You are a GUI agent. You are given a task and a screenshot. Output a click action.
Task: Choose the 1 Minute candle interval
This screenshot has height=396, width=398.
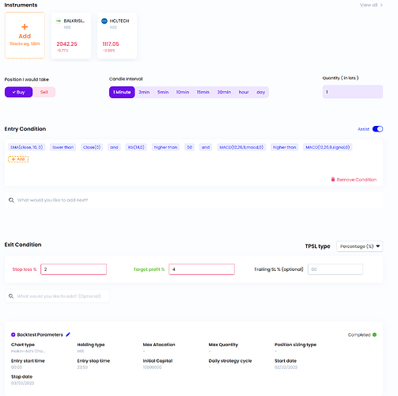tap(122, 92)
